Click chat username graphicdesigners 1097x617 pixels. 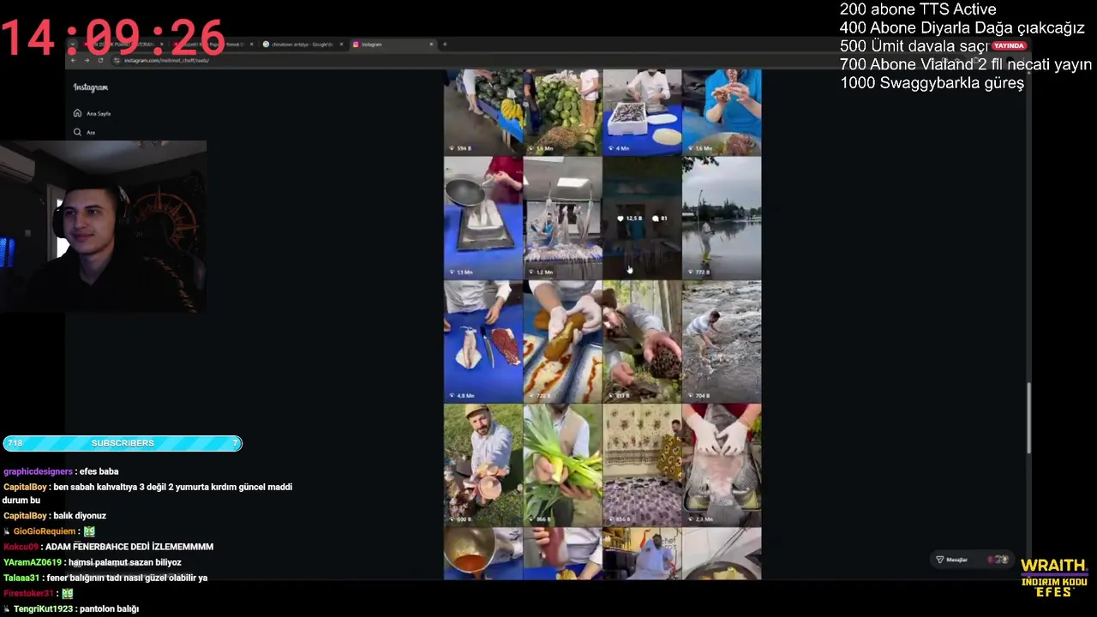coord(38,471)
